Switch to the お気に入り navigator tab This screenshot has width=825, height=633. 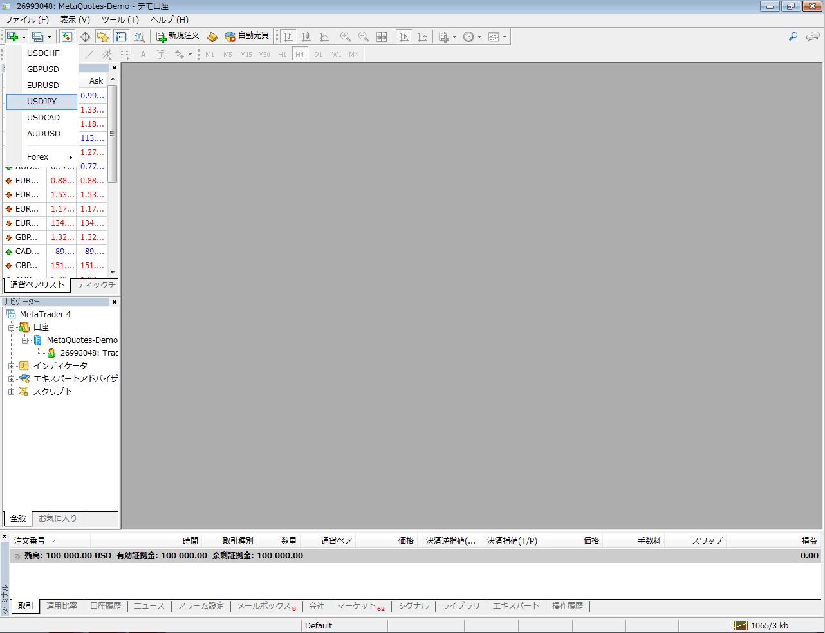(x=58, y=518)
